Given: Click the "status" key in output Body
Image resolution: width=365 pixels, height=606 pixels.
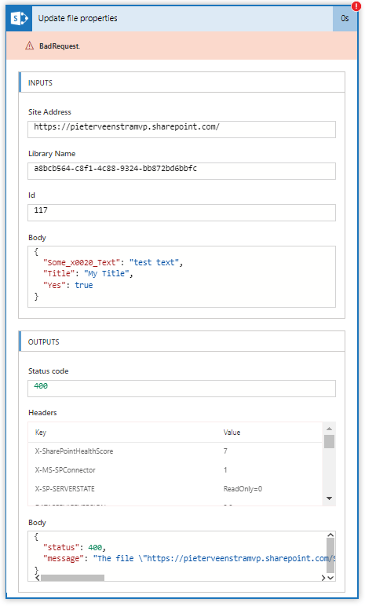Looking at the screenshot, I should (x=61, y=547).
